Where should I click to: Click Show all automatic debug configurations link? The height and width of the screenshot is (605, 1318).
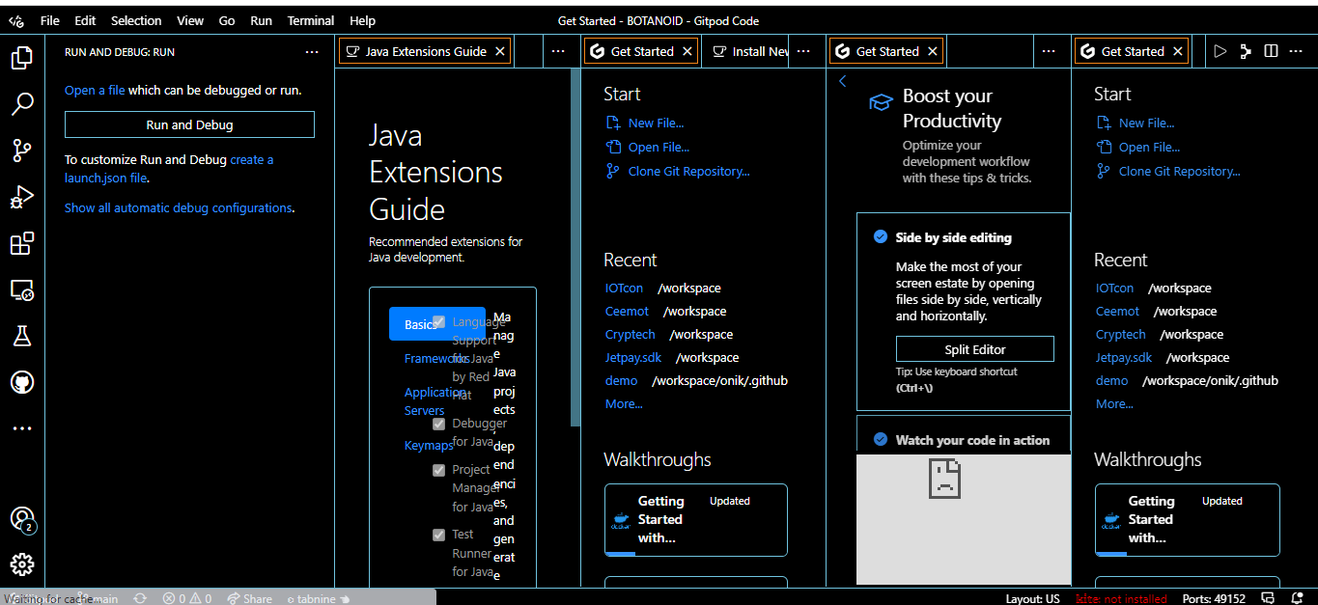178,207
